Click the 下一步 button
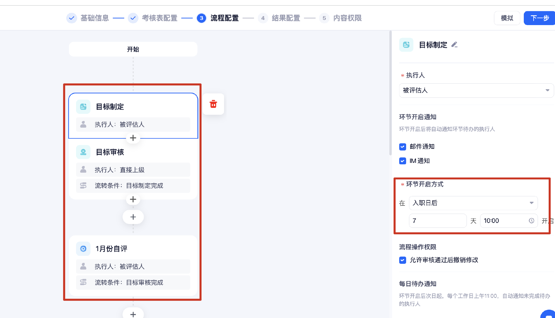This screenshot has height=318, width=555. [539, 18]
